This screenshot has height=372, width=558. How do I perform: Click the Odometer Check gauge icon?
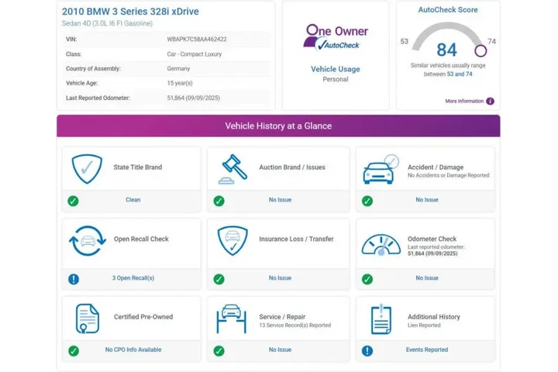tap(381, 243)
